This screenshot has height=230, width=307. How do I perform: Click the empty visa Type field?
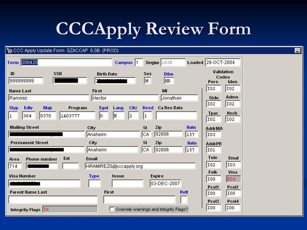(95, 183)
